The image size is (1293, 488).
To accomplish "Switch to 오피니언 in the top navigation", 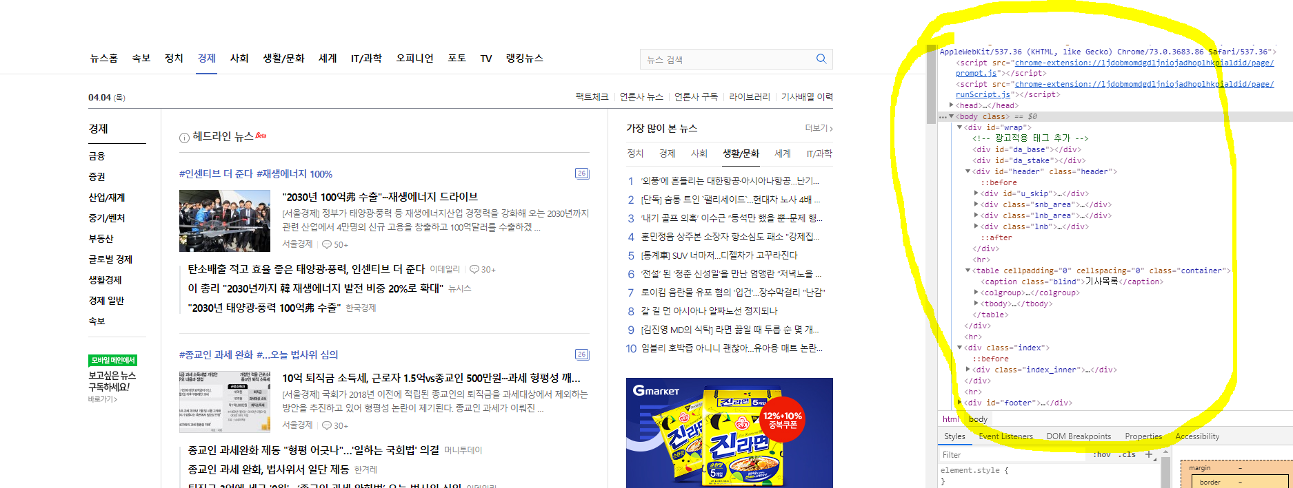I will click(x=414, y=59).
